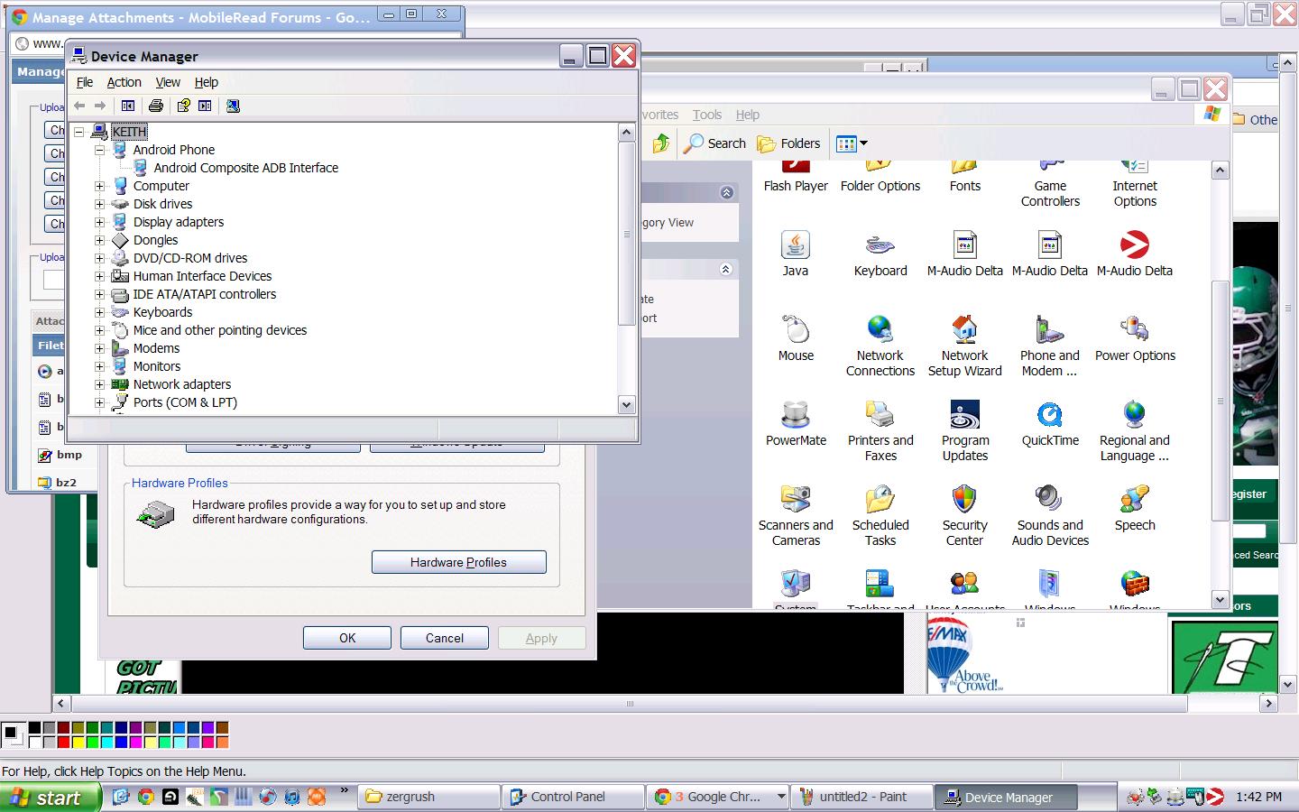Image resolution: width=1299 pixels, height=812 pixels.
Task: Open the File menu in Device Manager
Action: (85, 82)
